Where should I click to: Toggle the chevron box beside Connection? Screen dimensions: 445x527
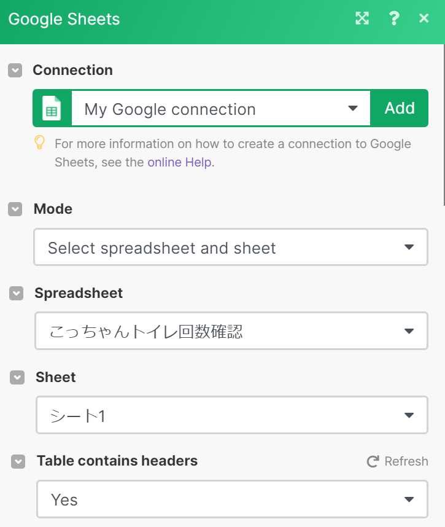(x=15, y=71)
